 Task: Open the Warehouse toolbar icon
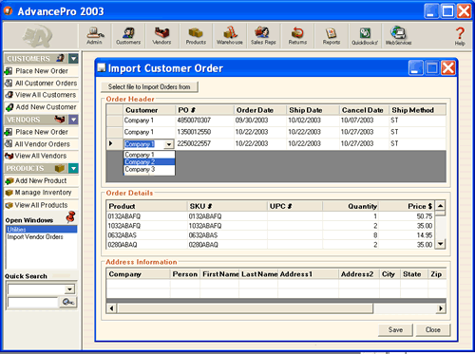click(x=230, y=35)
